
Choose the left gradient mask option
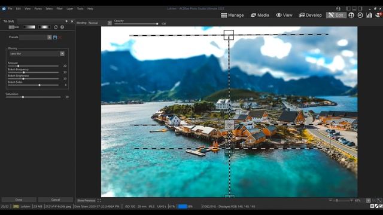[29, 27]
